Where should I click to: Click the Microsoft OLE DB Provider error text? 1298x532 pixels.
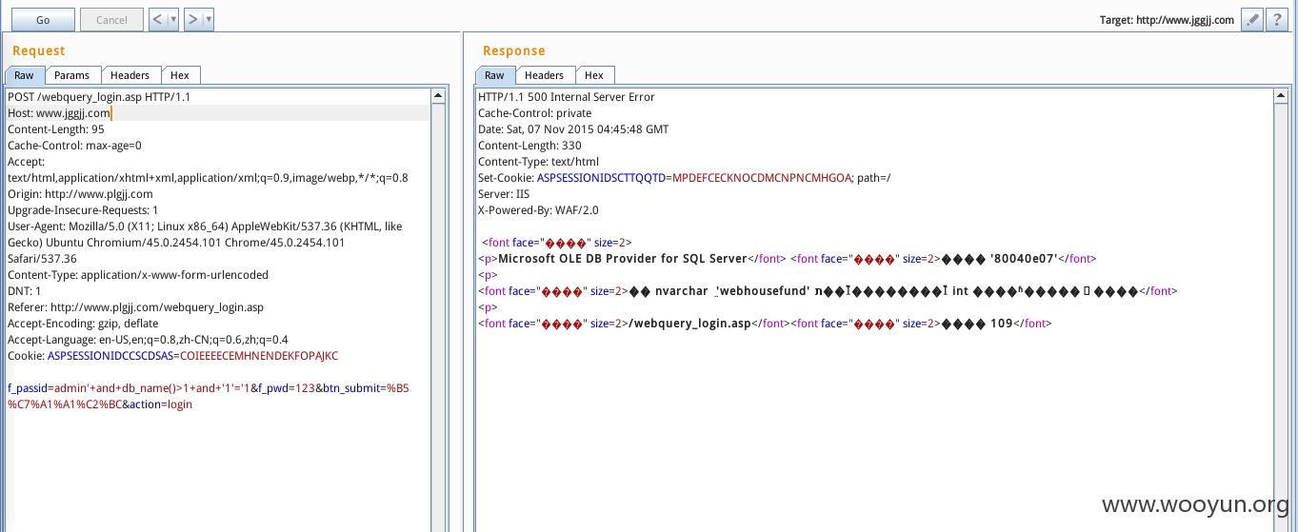click(x=623, y=259)
